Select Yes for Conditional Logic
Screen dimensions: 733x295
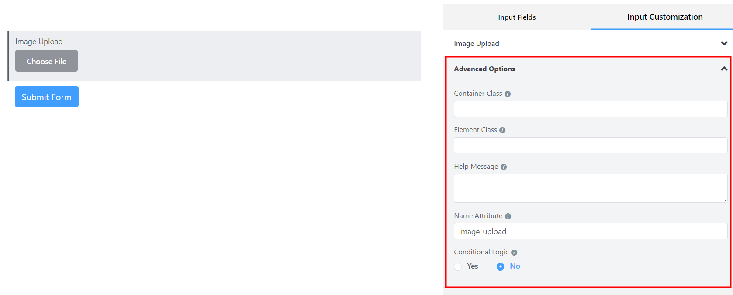tap(458, 267)
